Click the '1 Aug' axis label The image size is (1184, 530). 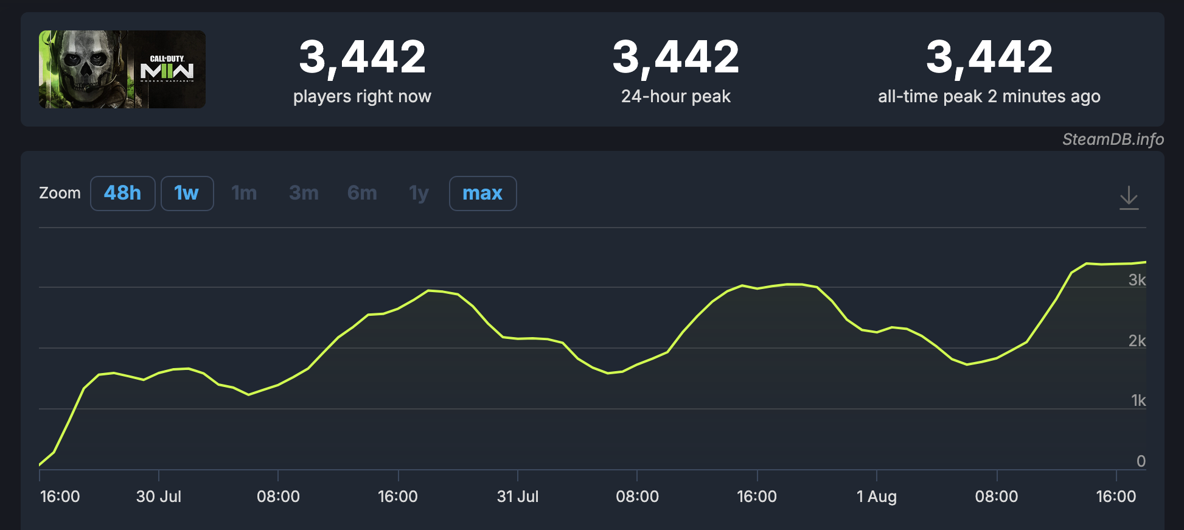tap(877, 497)
